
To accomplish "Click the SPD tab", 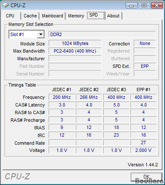I will point(96,15).
